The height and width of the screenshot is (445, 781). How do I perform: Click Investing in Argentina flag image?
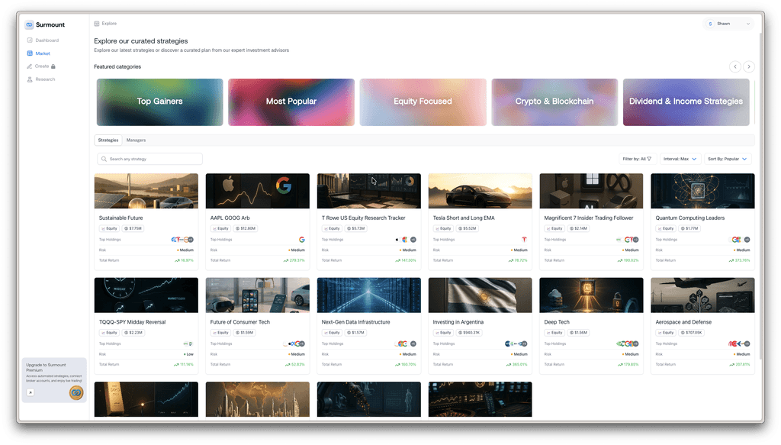pos(480,295)
